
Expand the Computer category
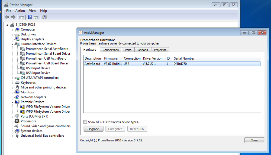(x=12, y=30)
